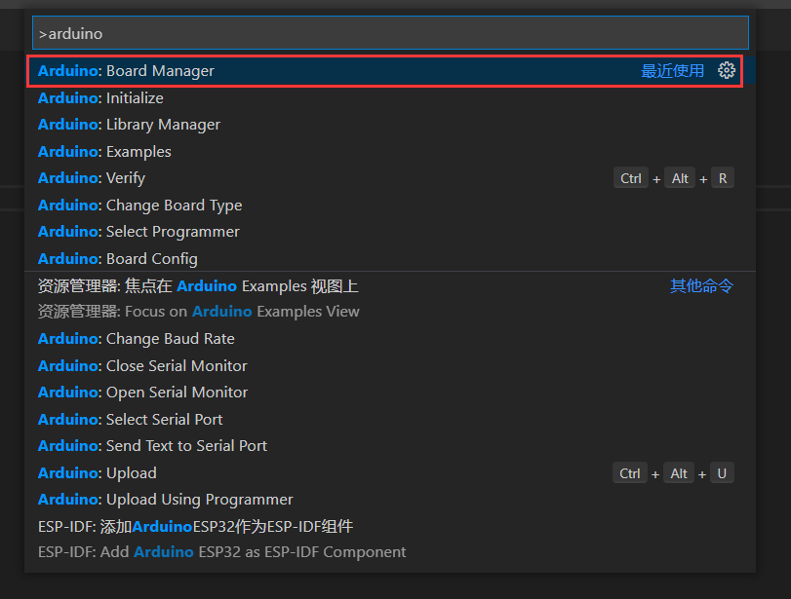Choose ESP-IDF: Add Arduino ESP32 as Component

pos(390,540)
